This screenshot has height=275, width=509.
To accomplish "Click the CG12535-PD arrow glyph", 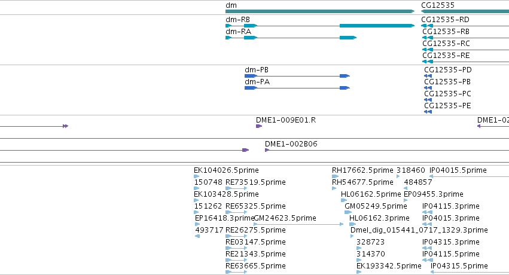I will click(x=428, y=76).
